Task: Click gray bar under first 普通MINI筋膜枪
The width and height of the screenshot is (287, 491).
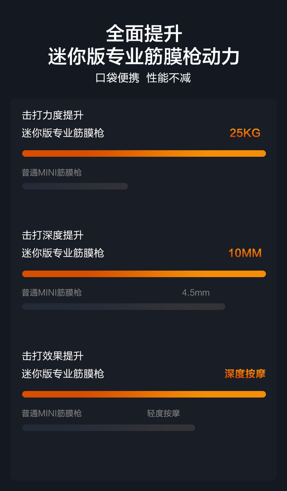Action: click(x=75, y=186)
